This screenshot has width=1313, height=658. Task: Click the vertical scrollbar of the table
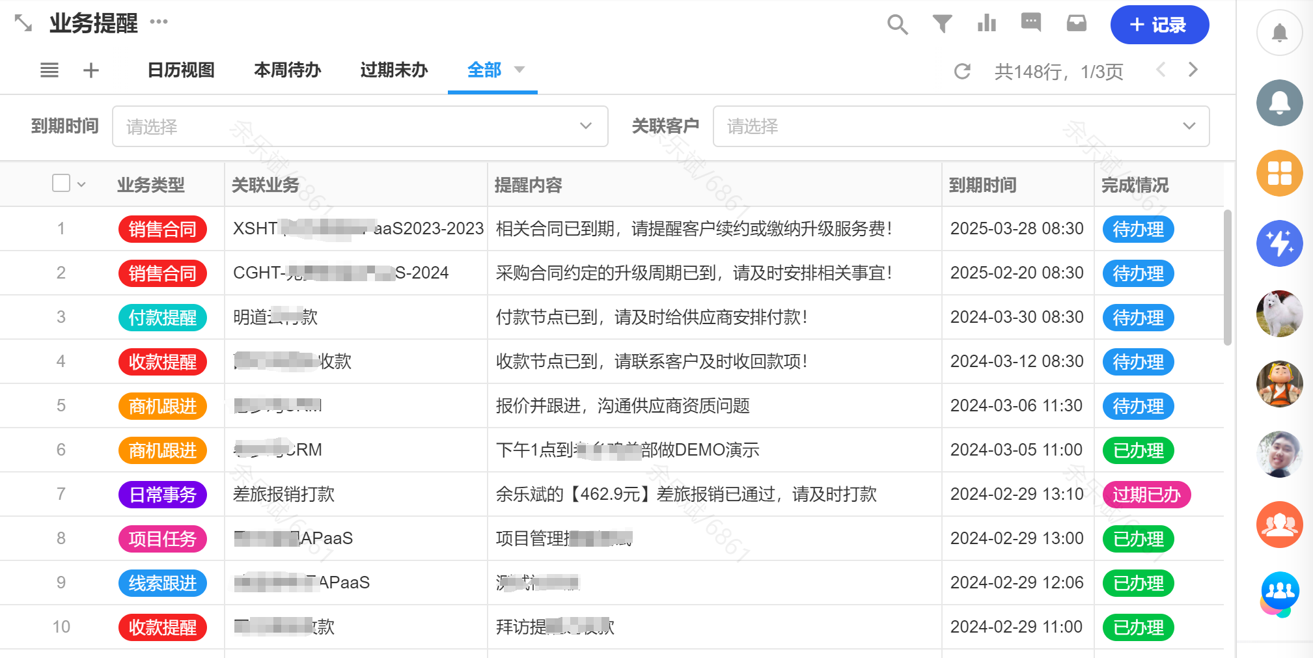click(x=1228, y=277)
